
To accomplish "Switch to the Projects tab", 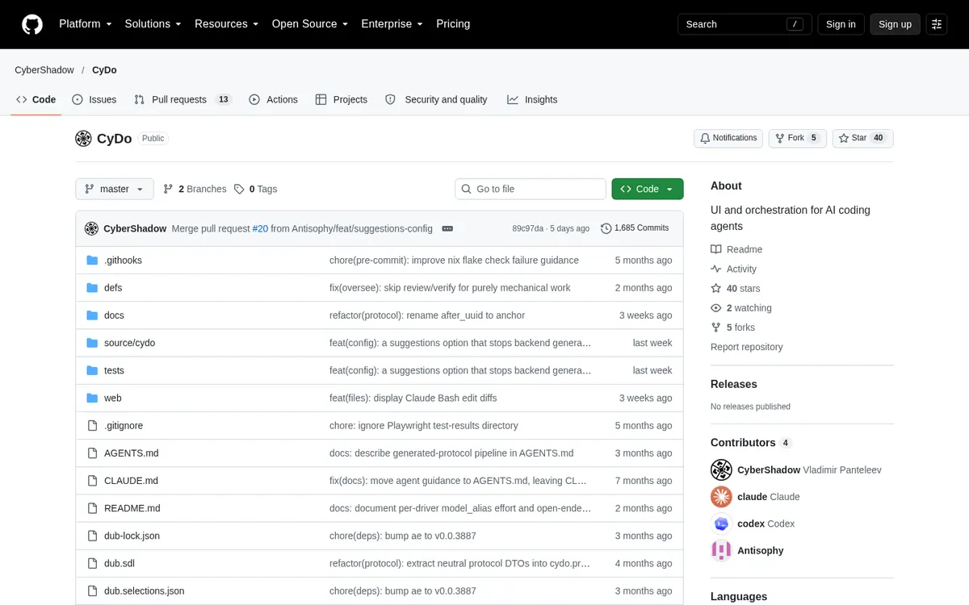I will coord(341,99).
